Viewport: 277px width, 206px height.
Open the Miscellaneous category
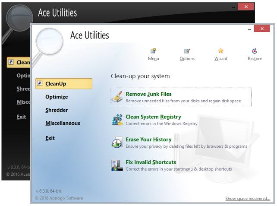point(63,123)
